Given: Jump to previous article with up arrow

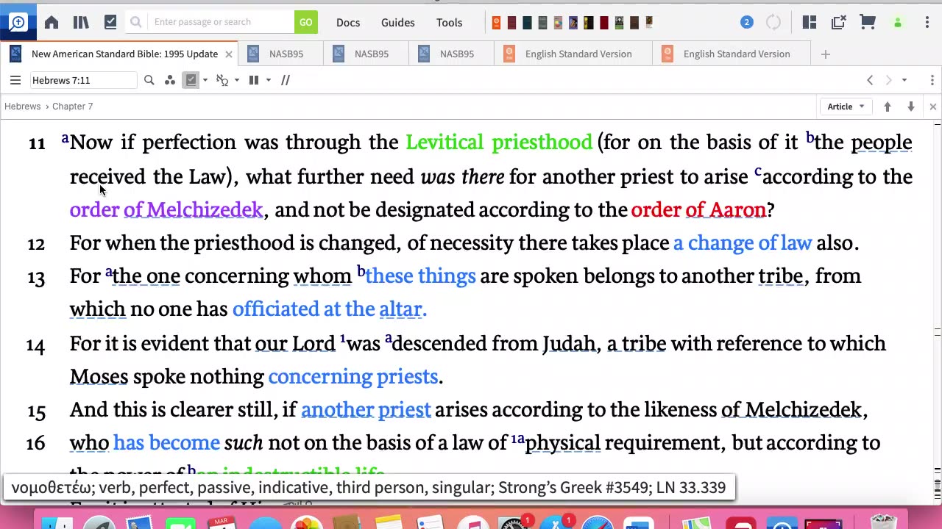Looking at the screenshot, I should 888,107.
